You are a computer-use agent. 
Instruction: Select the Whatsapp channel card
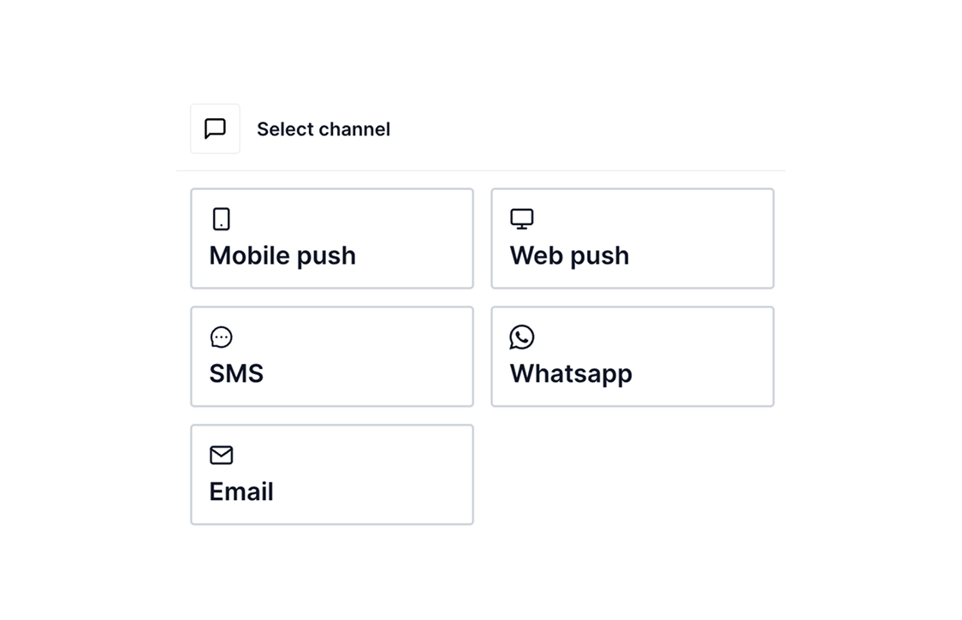click(x=632, y=356)
